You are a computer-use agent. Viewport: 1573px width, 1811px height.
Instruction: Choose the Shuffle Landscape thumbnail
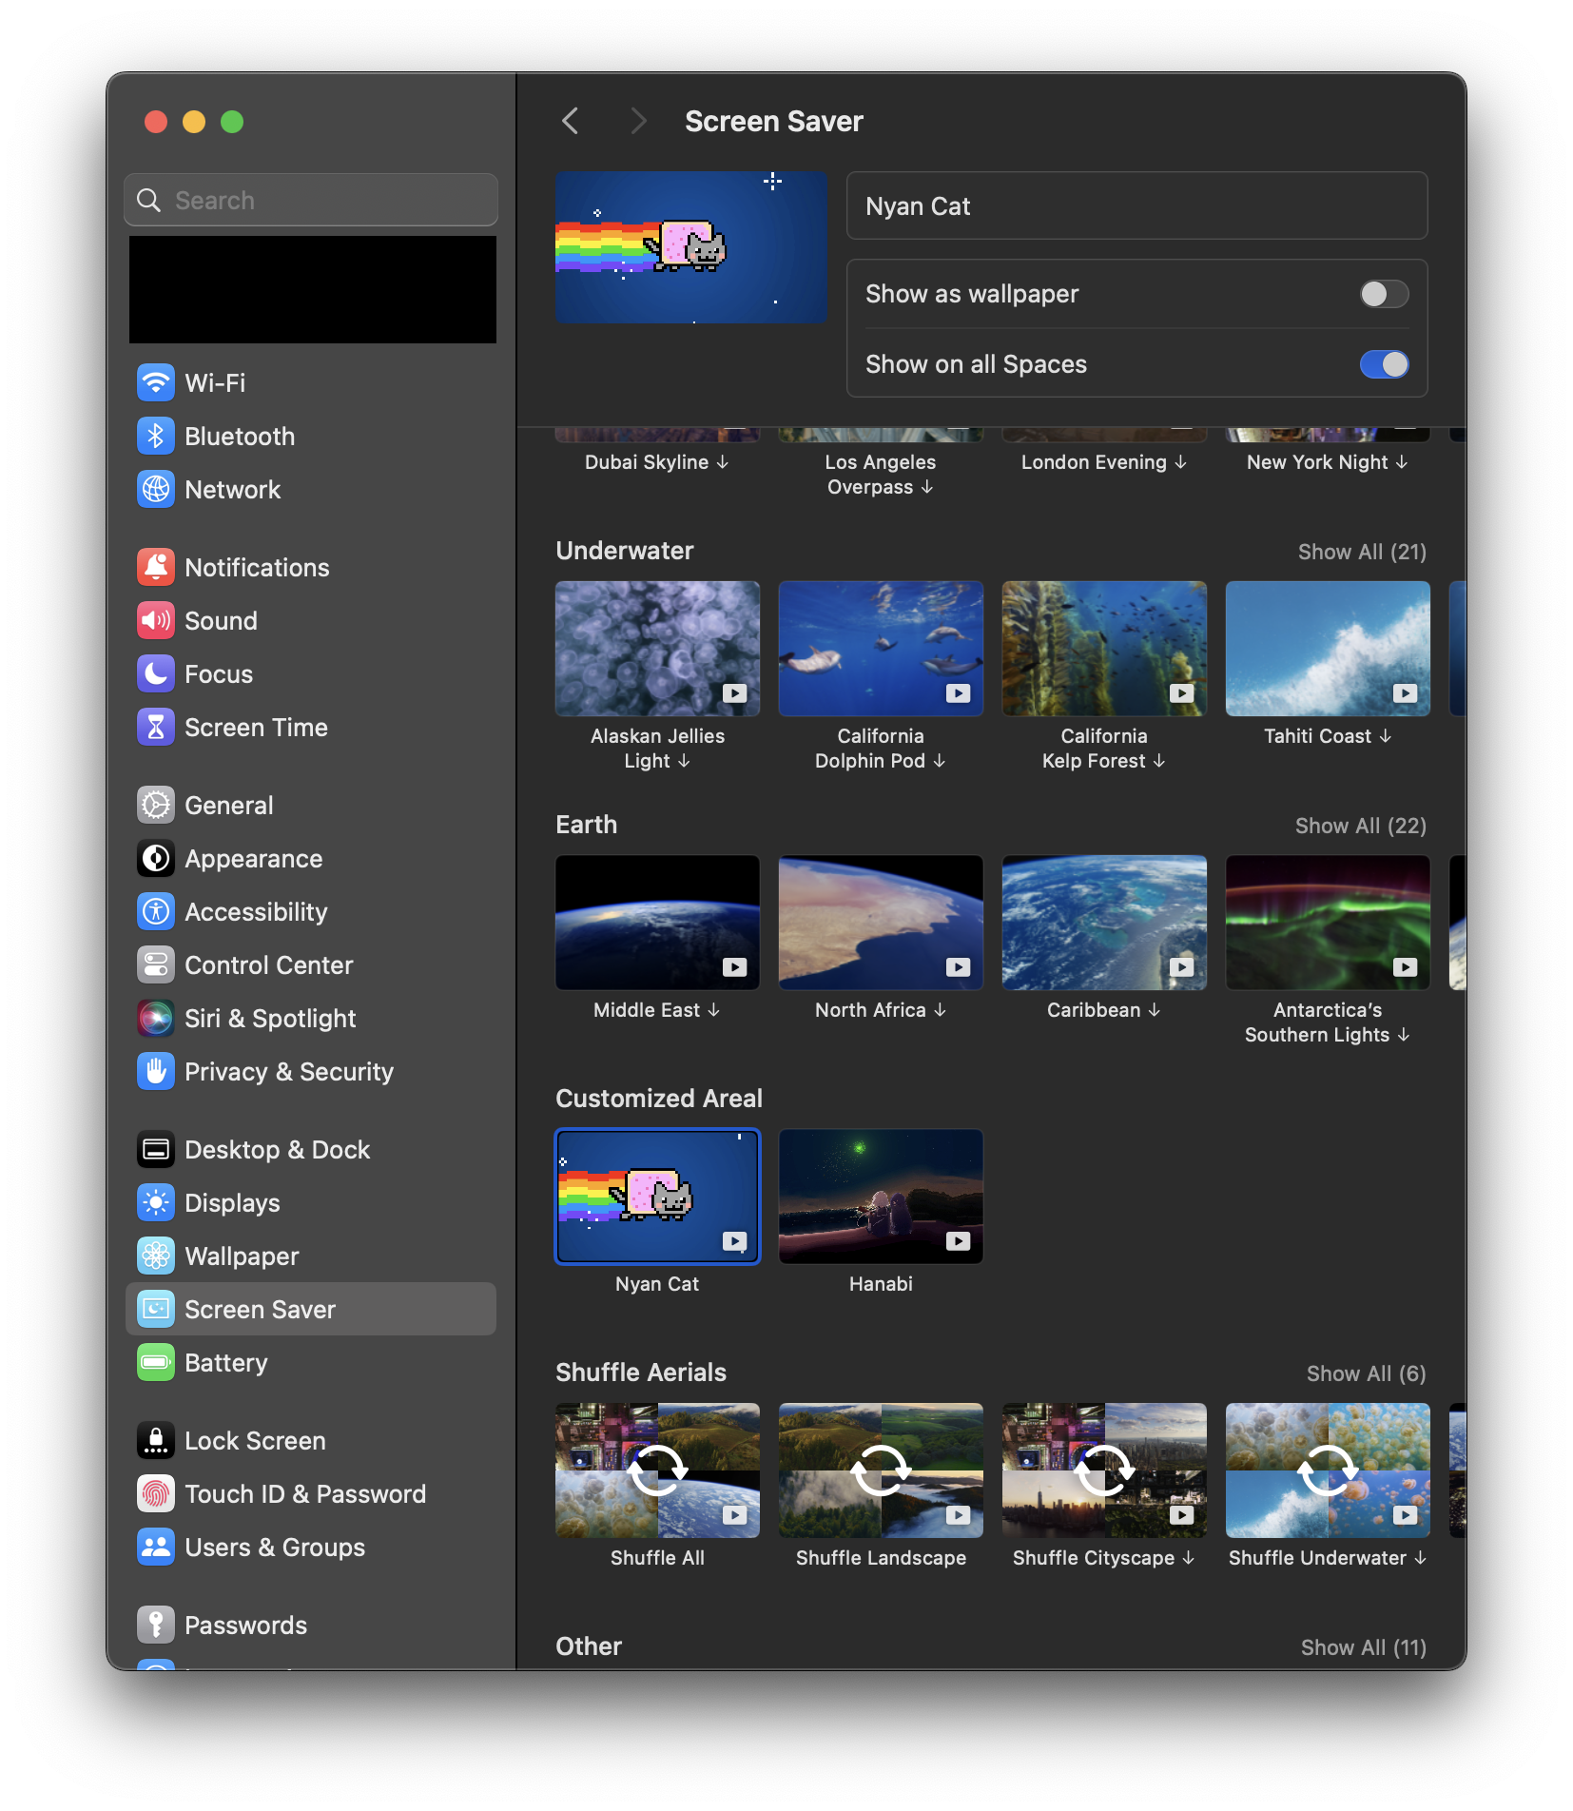pos(881,1470)
